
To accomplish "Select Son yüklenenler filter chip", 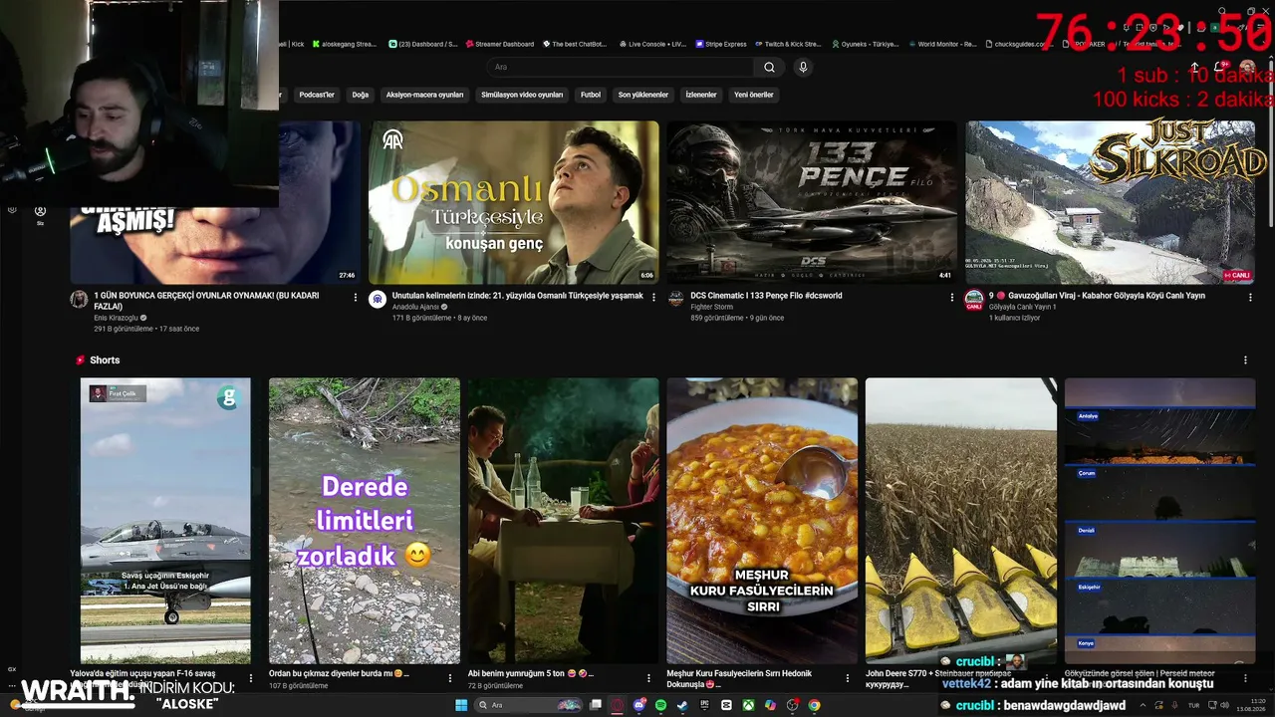I will pyautogui.click(x=643, y=95).
